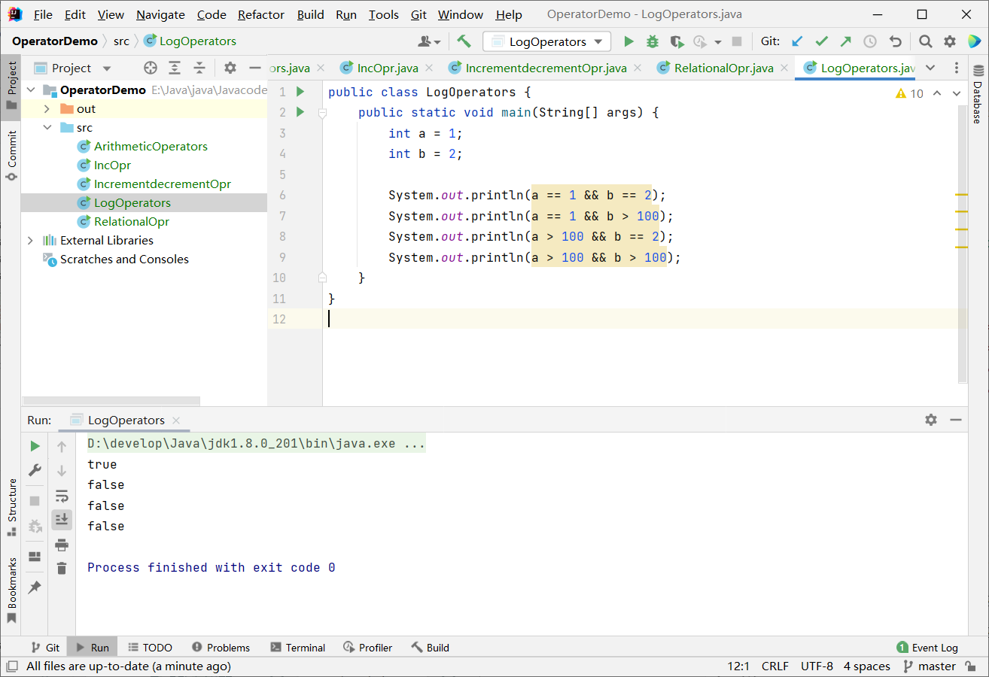This screenshot has height=677, width=989.
Task: Open run configuration wrench icon
Action: [35, 470]
